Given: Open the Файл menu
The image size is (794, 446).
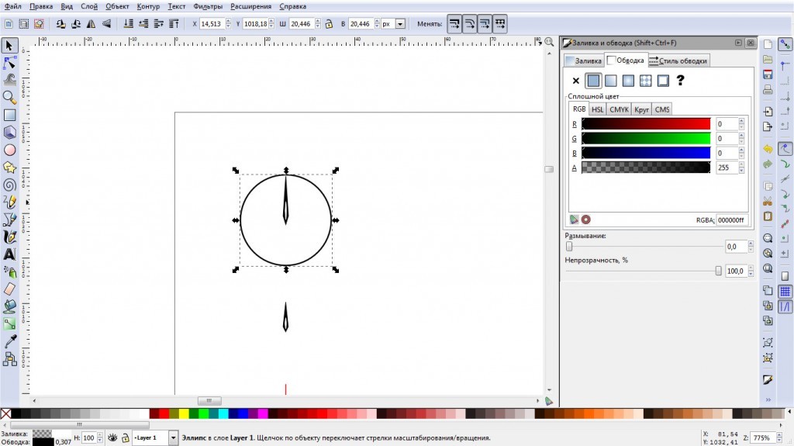Looking at the screenshot, I should coord(12,6).
